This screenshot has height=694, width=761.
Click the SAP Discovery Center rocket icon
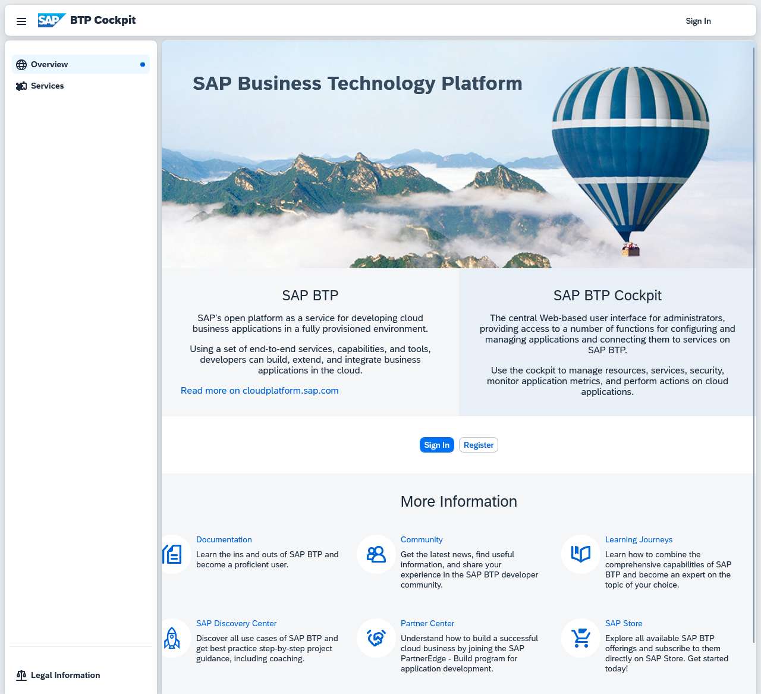point(172,638)
